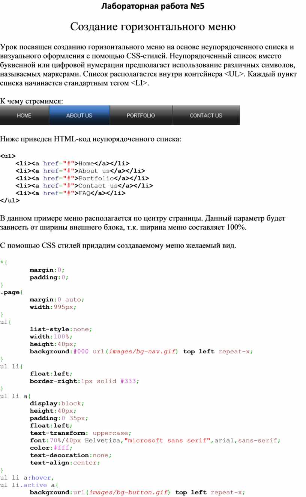Click the title "Лабораторная работа №5"
This screenshot has width=306, height=497.
click(153, 6)
